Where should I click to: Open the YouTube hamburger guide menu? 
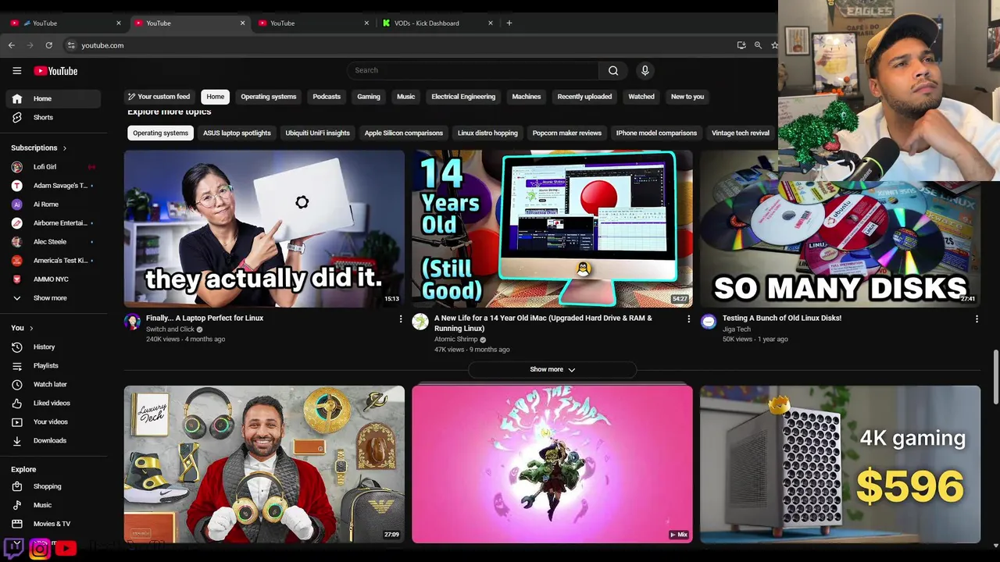coord(16,71)
